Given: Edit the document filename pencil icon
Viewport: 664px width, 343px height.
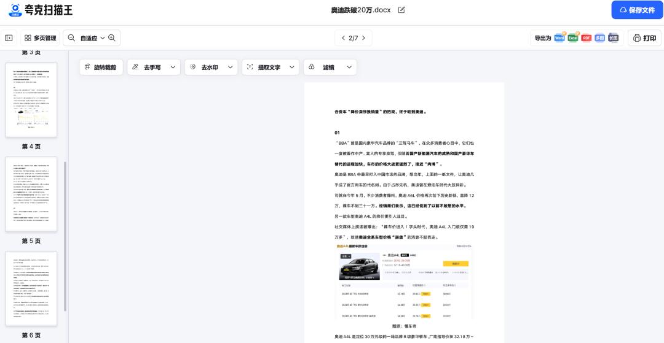Looking at the screenshot, I should [x=401, y=10].
